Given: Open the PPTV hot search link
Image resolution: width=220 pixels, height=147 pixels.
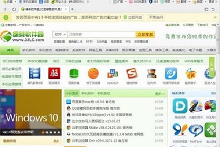Looking at the screenshot, I should pyautogui.click(x=89, y=42).
